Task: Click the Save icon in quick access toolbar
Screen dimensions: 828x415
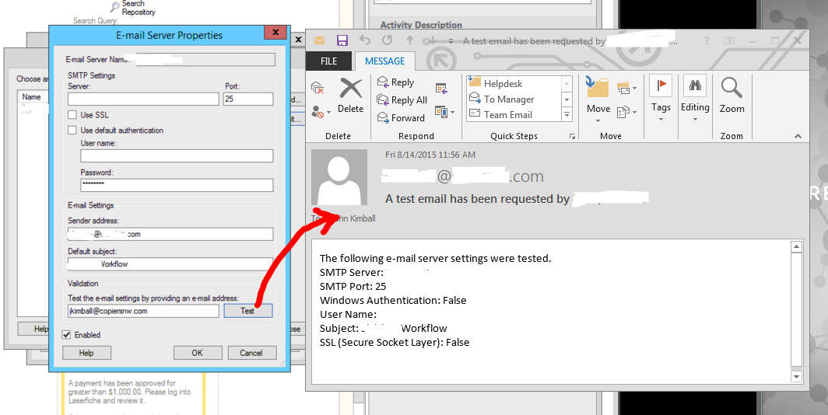Action: (x=342, y=40)
